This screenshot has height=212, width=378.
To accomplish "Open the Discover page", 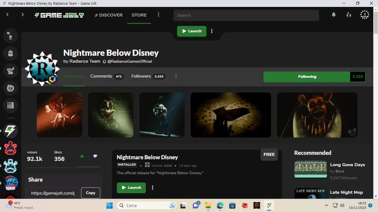I will tap(108, 15).
